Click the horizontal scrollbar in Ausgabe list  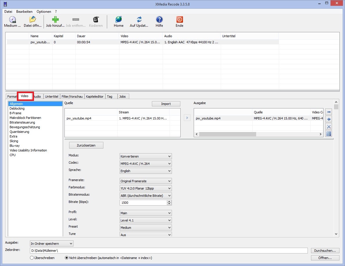point(227,134)
